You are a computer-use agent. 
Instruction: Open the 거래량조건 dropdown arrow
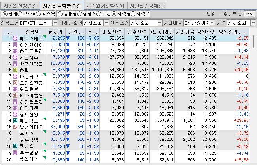click(x=107, y=23)
